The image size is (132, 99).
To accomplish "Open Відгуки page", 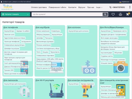I will [x=82, y=7].
